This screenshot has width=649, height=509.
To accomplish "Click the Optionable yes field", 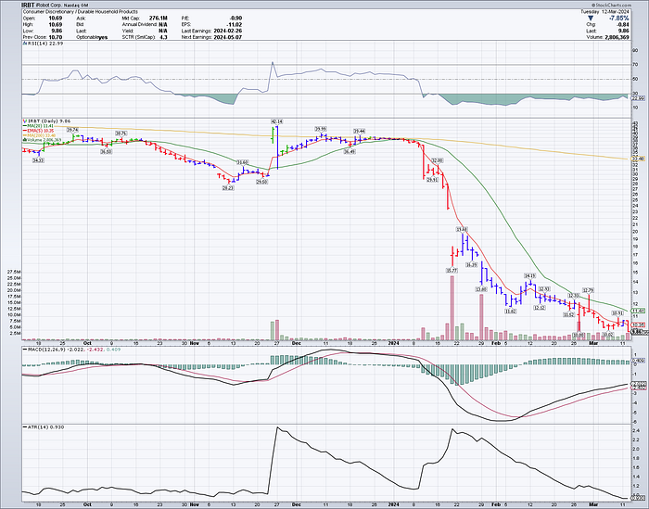I will (92, 37).
